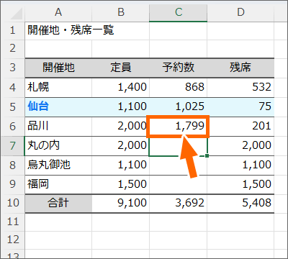Viewport: 288px width, 259px height.
Task: Select the 福岡 cell
Action: tap(58, 184)
